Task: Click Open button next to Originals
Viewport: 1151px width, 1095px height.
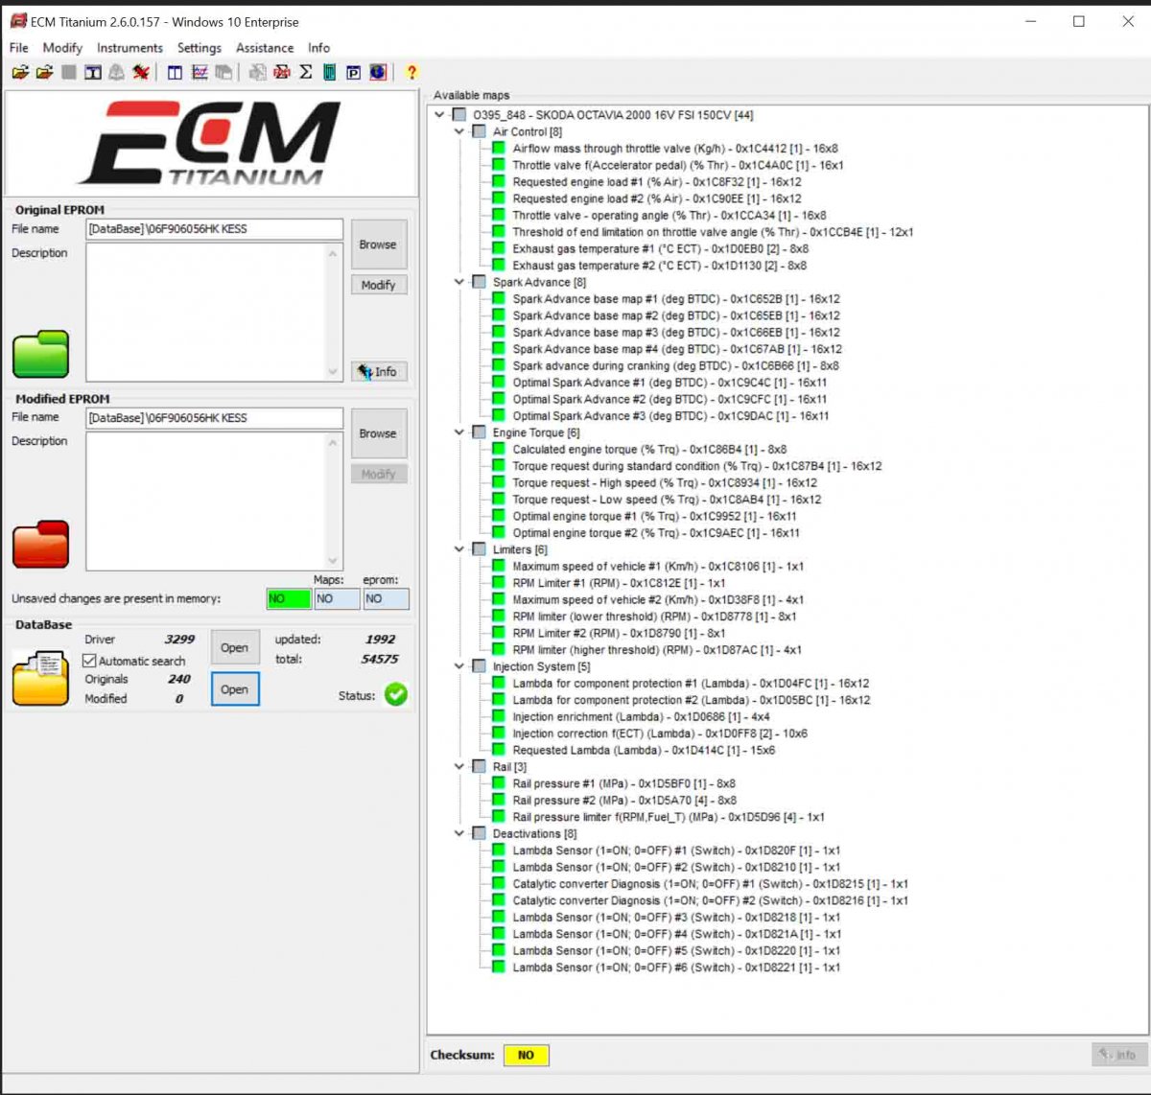Action: pos(234,689)
